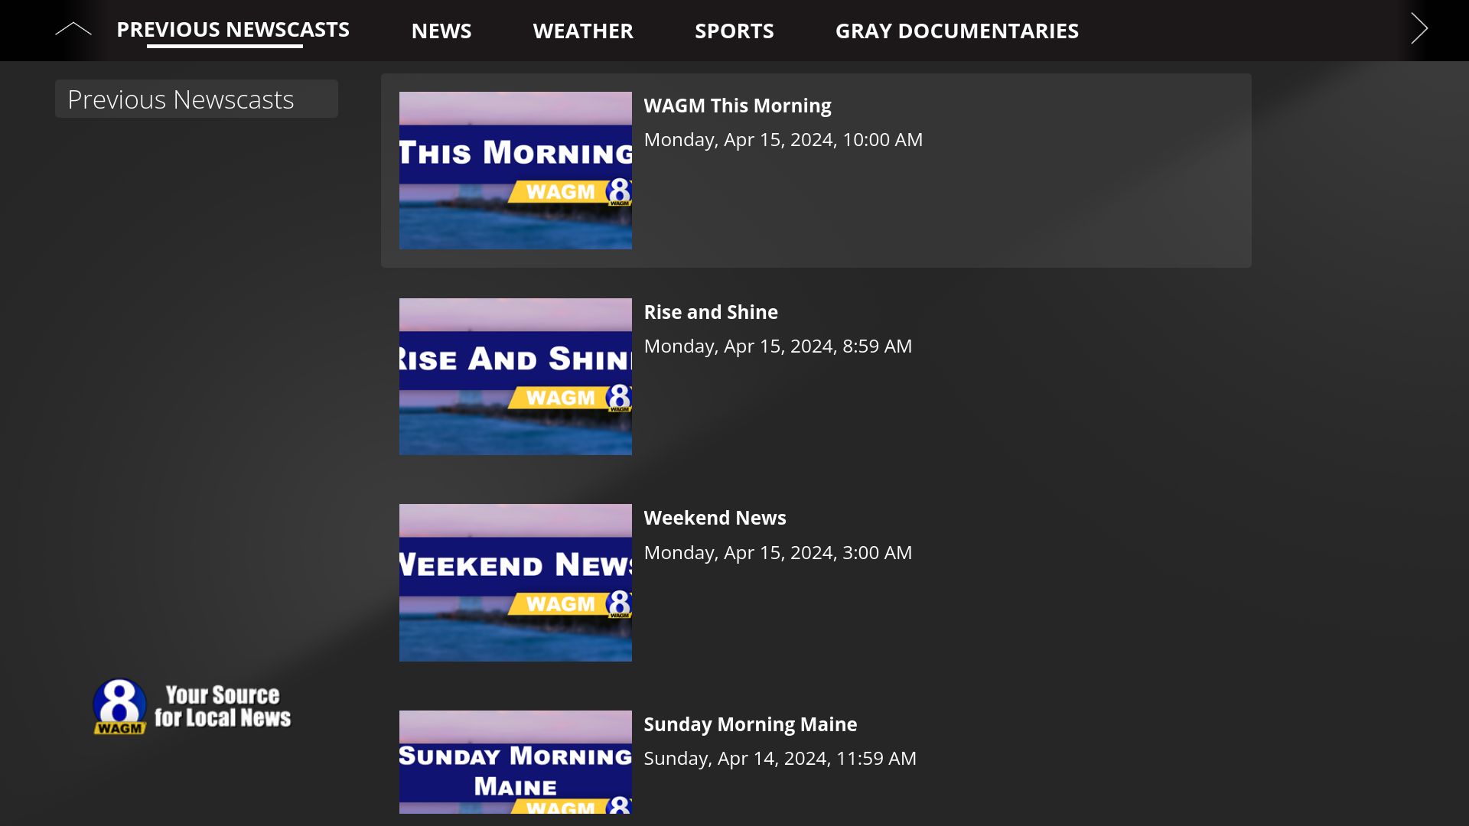The image size is (1469, 826).
Task: Click the highlighted WAGM This Morning card
Action: tap(815, 170)
